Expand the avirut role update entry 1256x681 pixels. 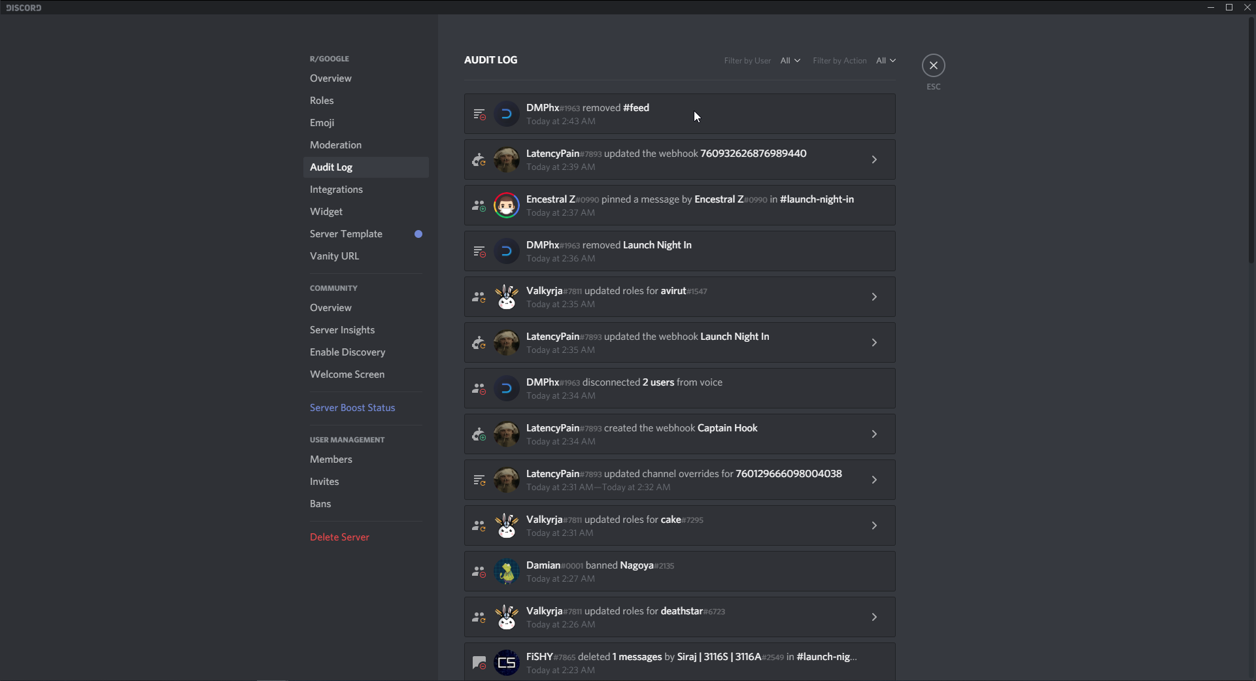point(874,297)
